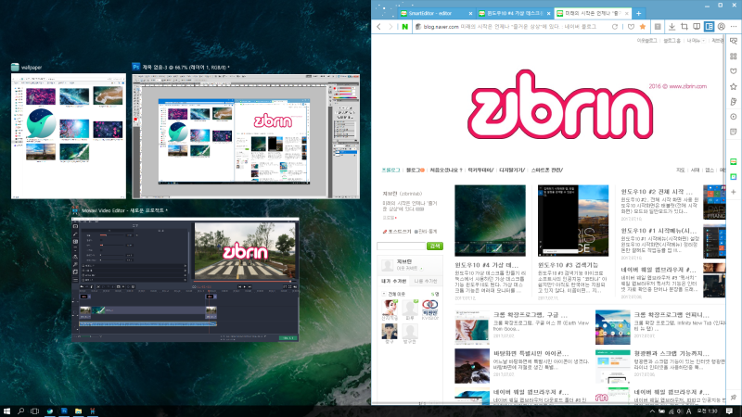The image size is (742, 417).
Task: Select the Photoshop window thumbnail
Action: pyautogui.click(x=246, y=136)
